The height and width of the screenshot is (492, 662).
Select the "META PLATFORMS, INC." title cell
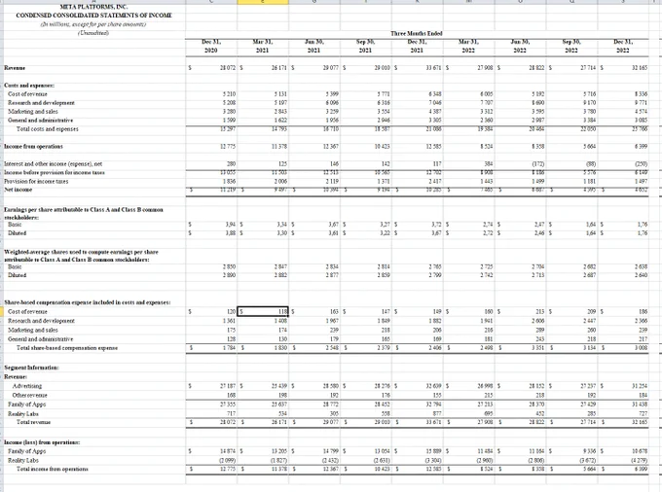tap(93, 7)
